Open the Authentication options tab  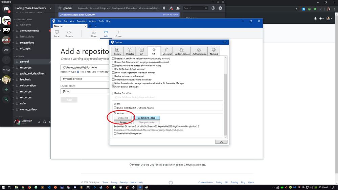coord(199,51)
